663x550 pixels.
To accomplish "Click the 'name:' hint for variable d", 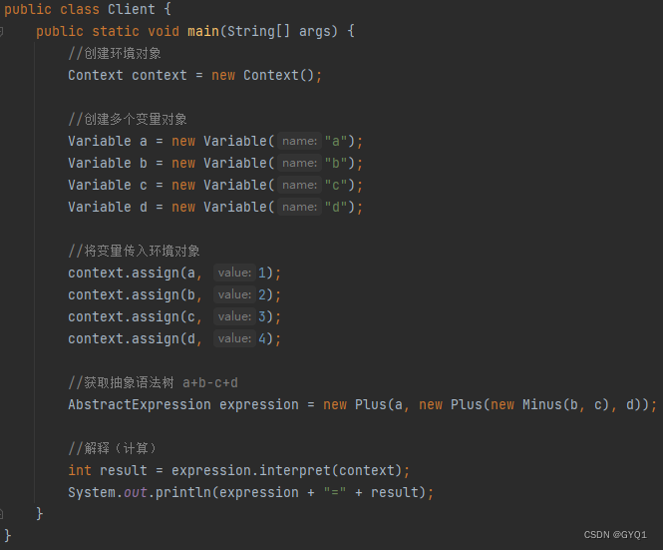I will tap(299, 207).
